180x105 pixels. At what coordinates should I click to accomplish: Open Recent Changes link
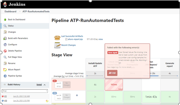click(x=68, y=45)
